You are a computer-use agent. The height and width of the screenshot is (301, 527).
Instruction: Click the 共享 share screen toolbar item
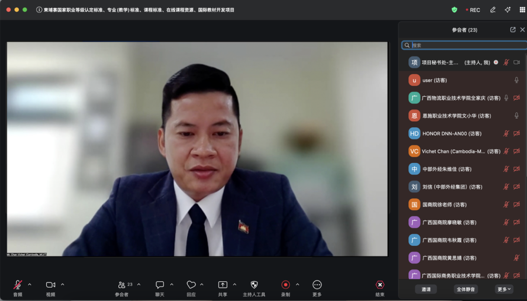[223, 285]
